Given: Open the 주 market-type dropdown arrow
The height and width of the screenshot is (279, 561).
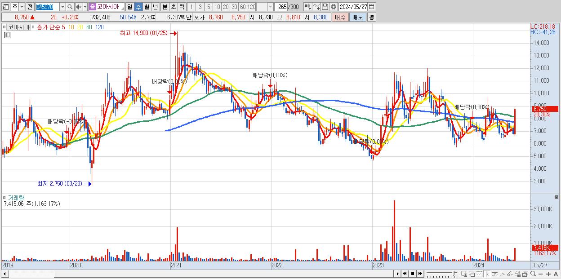Looking at the screenshot, I should (22, 7).
